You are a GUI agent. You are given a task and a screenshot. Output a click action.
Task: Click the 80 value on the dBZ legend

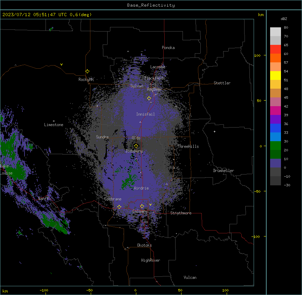tap(286, 28)
